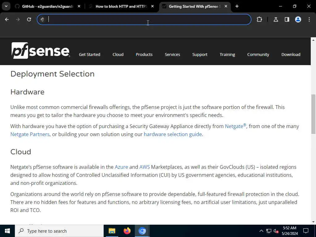Switch to the GitHub e2guardian tab
Viewport: 316px width, 237px height.
pos(48,6)
